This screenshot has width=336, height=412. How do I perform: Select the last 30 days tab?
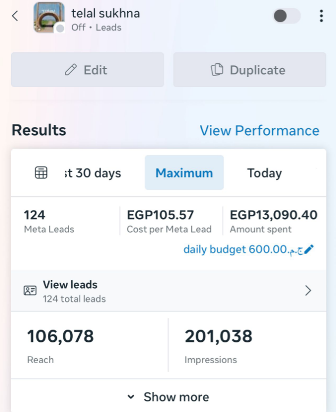(x=93, y=173)
